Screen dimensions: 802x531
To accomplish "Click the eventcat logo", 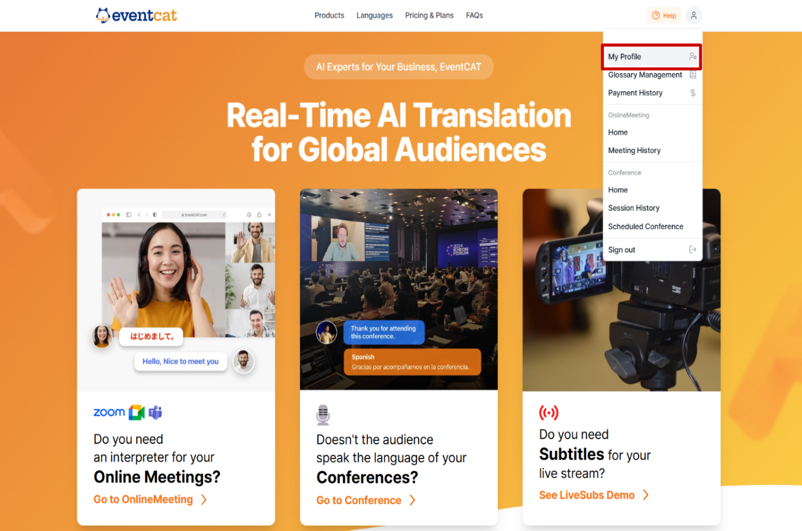I will [x=136, y=15].
